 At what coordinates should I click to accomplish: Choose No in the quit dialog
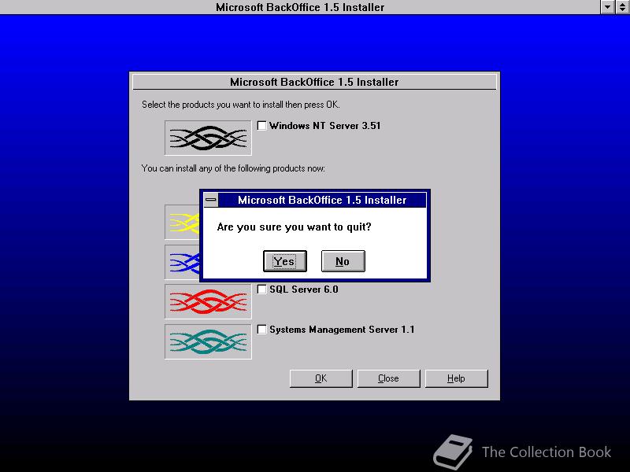point(343,261)
